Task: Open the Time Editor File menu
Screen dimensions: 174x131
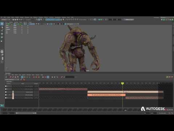Action: tap(6, 75)
